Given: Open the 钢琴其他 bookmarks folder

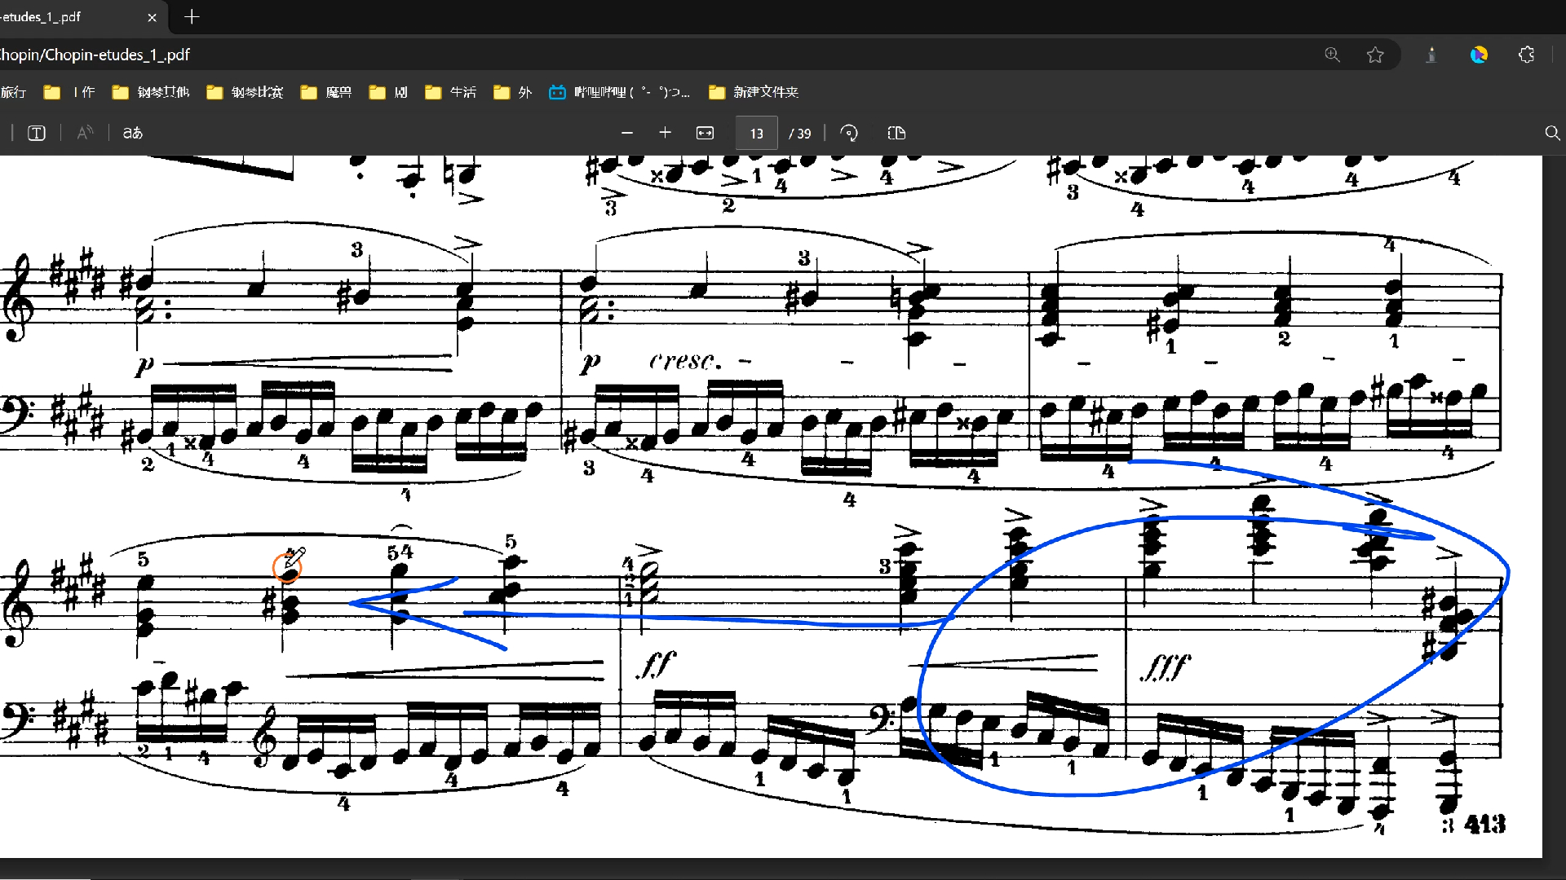Looking at the screenshot, I should 151,92.
